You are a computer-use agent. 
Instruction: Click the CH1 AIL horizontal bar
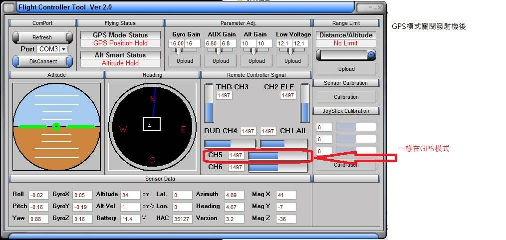283,144
